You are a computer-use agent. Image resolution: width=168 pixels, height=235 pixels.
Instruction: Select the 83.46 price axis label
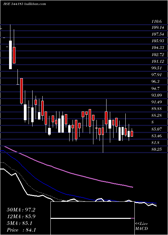tap(157, 136)
